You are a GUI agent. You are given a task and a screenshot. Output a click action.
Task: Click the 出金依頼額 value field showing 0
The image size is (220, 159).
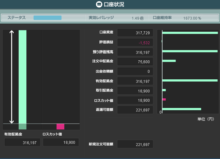click(x=135, y=71)
